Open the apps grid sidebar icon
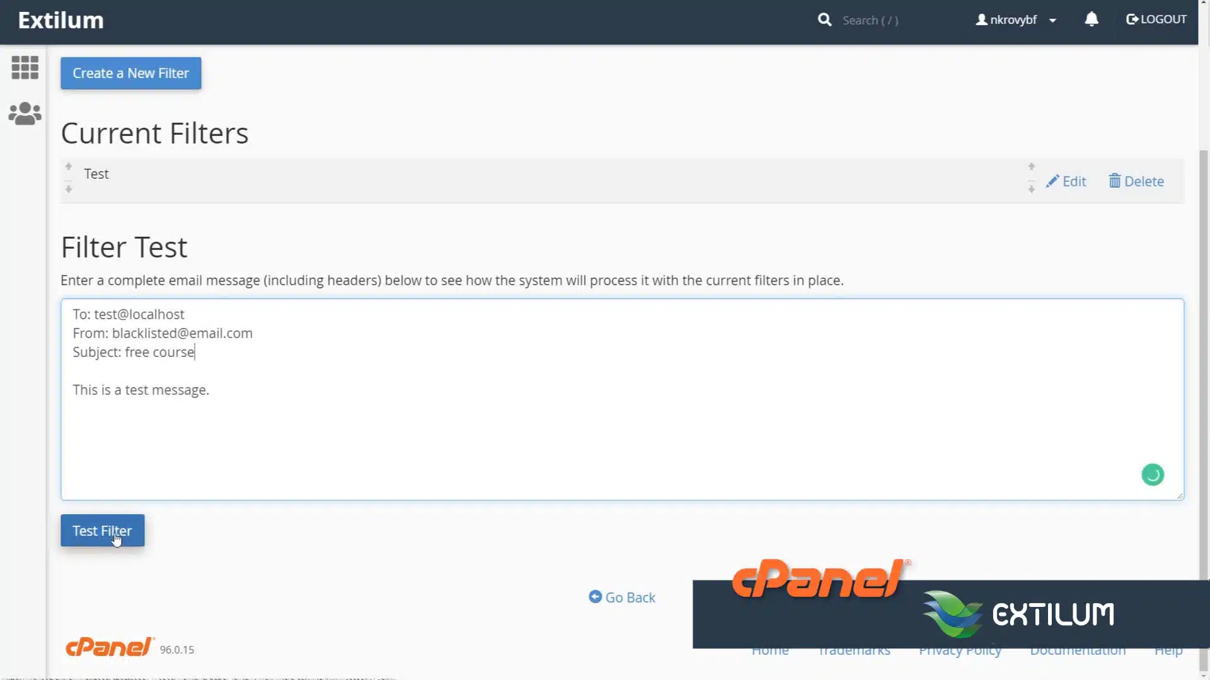Screen dimensions: 1210x680 tap(25, 67)
